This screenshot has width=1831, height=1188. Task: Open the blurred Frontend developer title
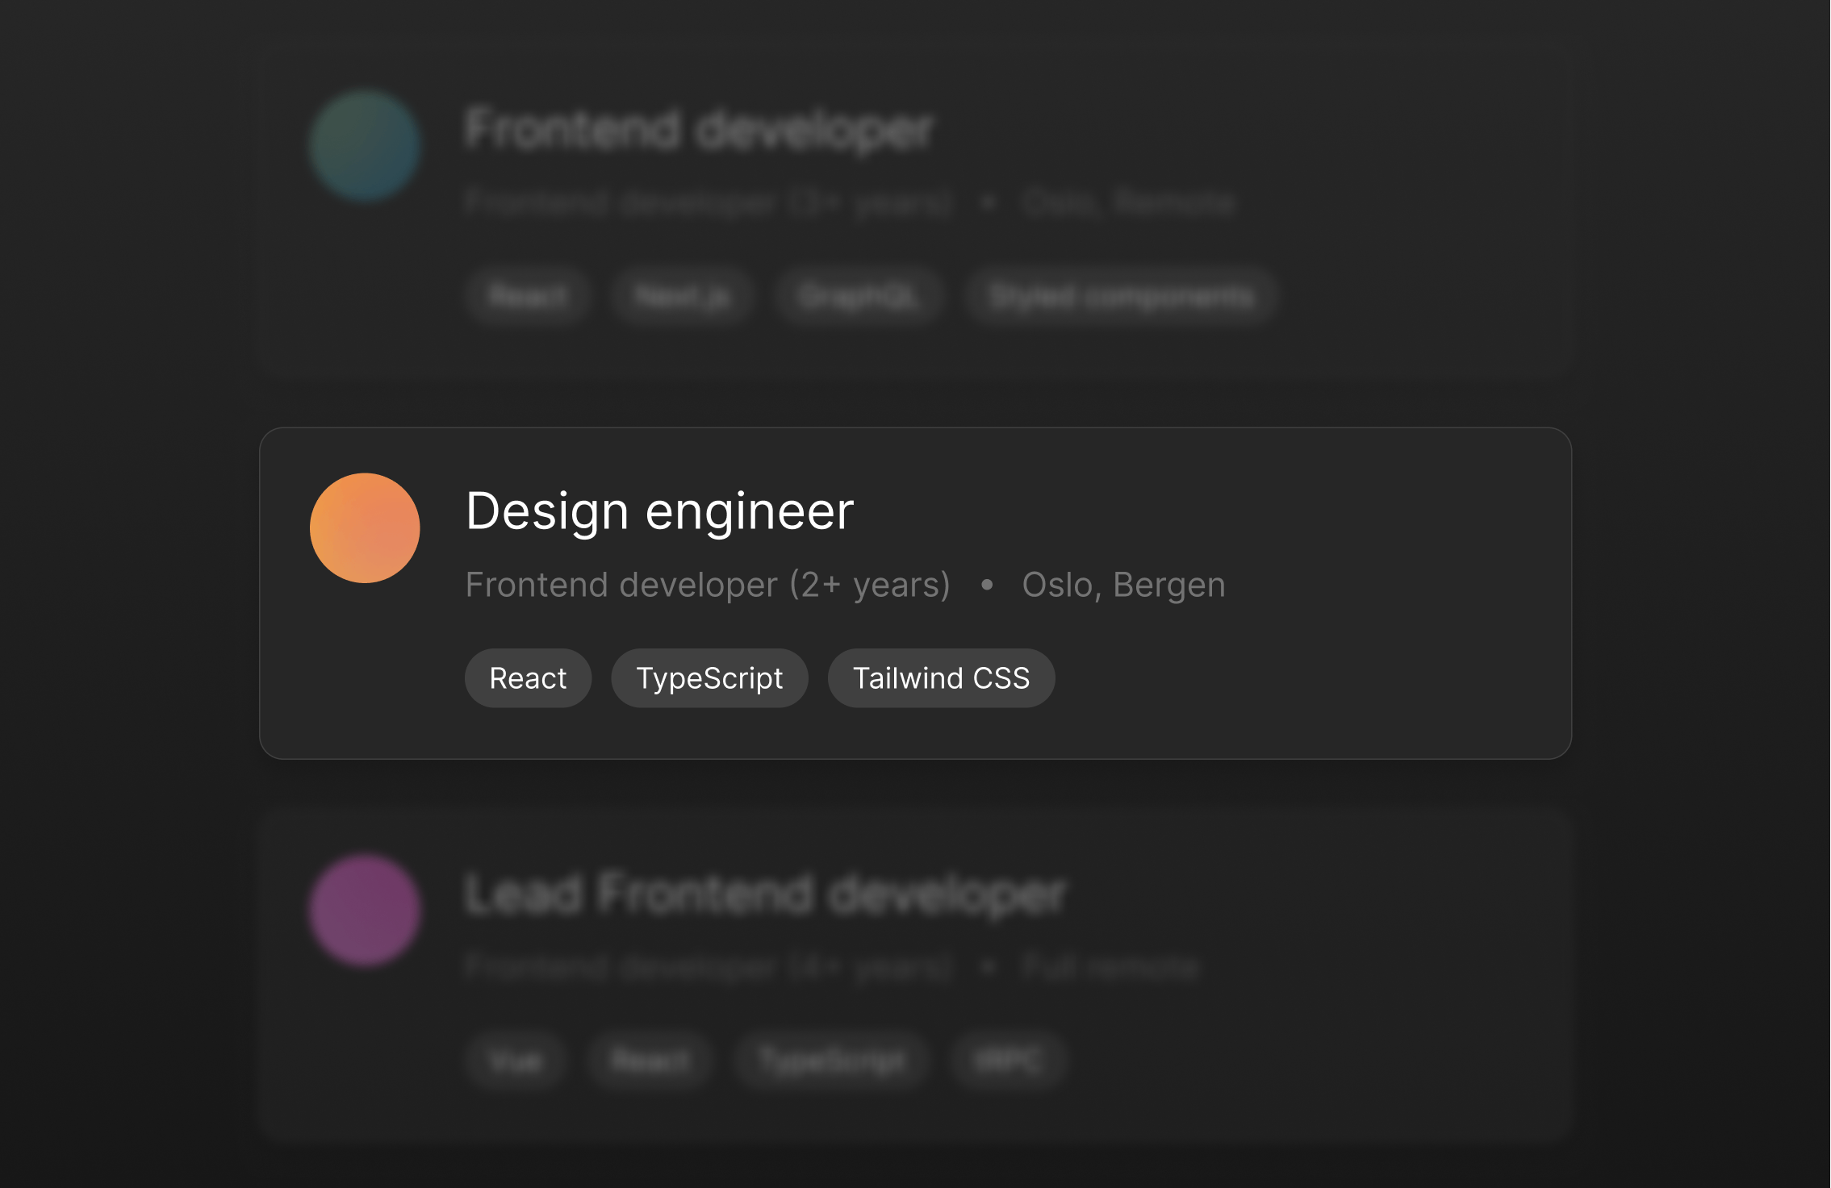(x=699, y=129)
